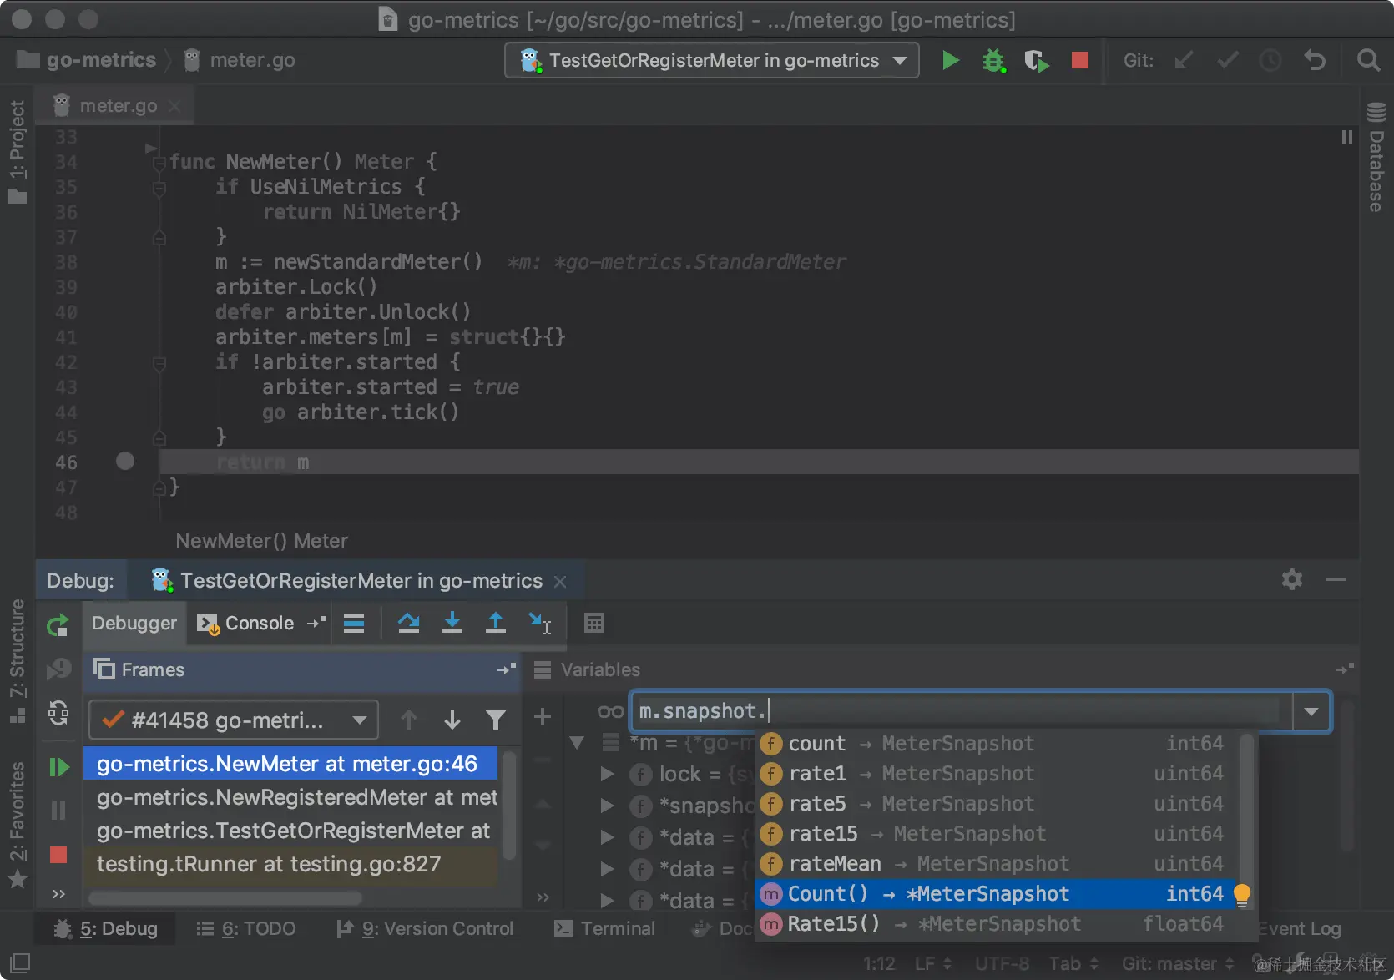The height and width of the screenshot is (980, 1394).
Task: Open Search Everywhere magnifier
Action: (x=1368, y=60)
